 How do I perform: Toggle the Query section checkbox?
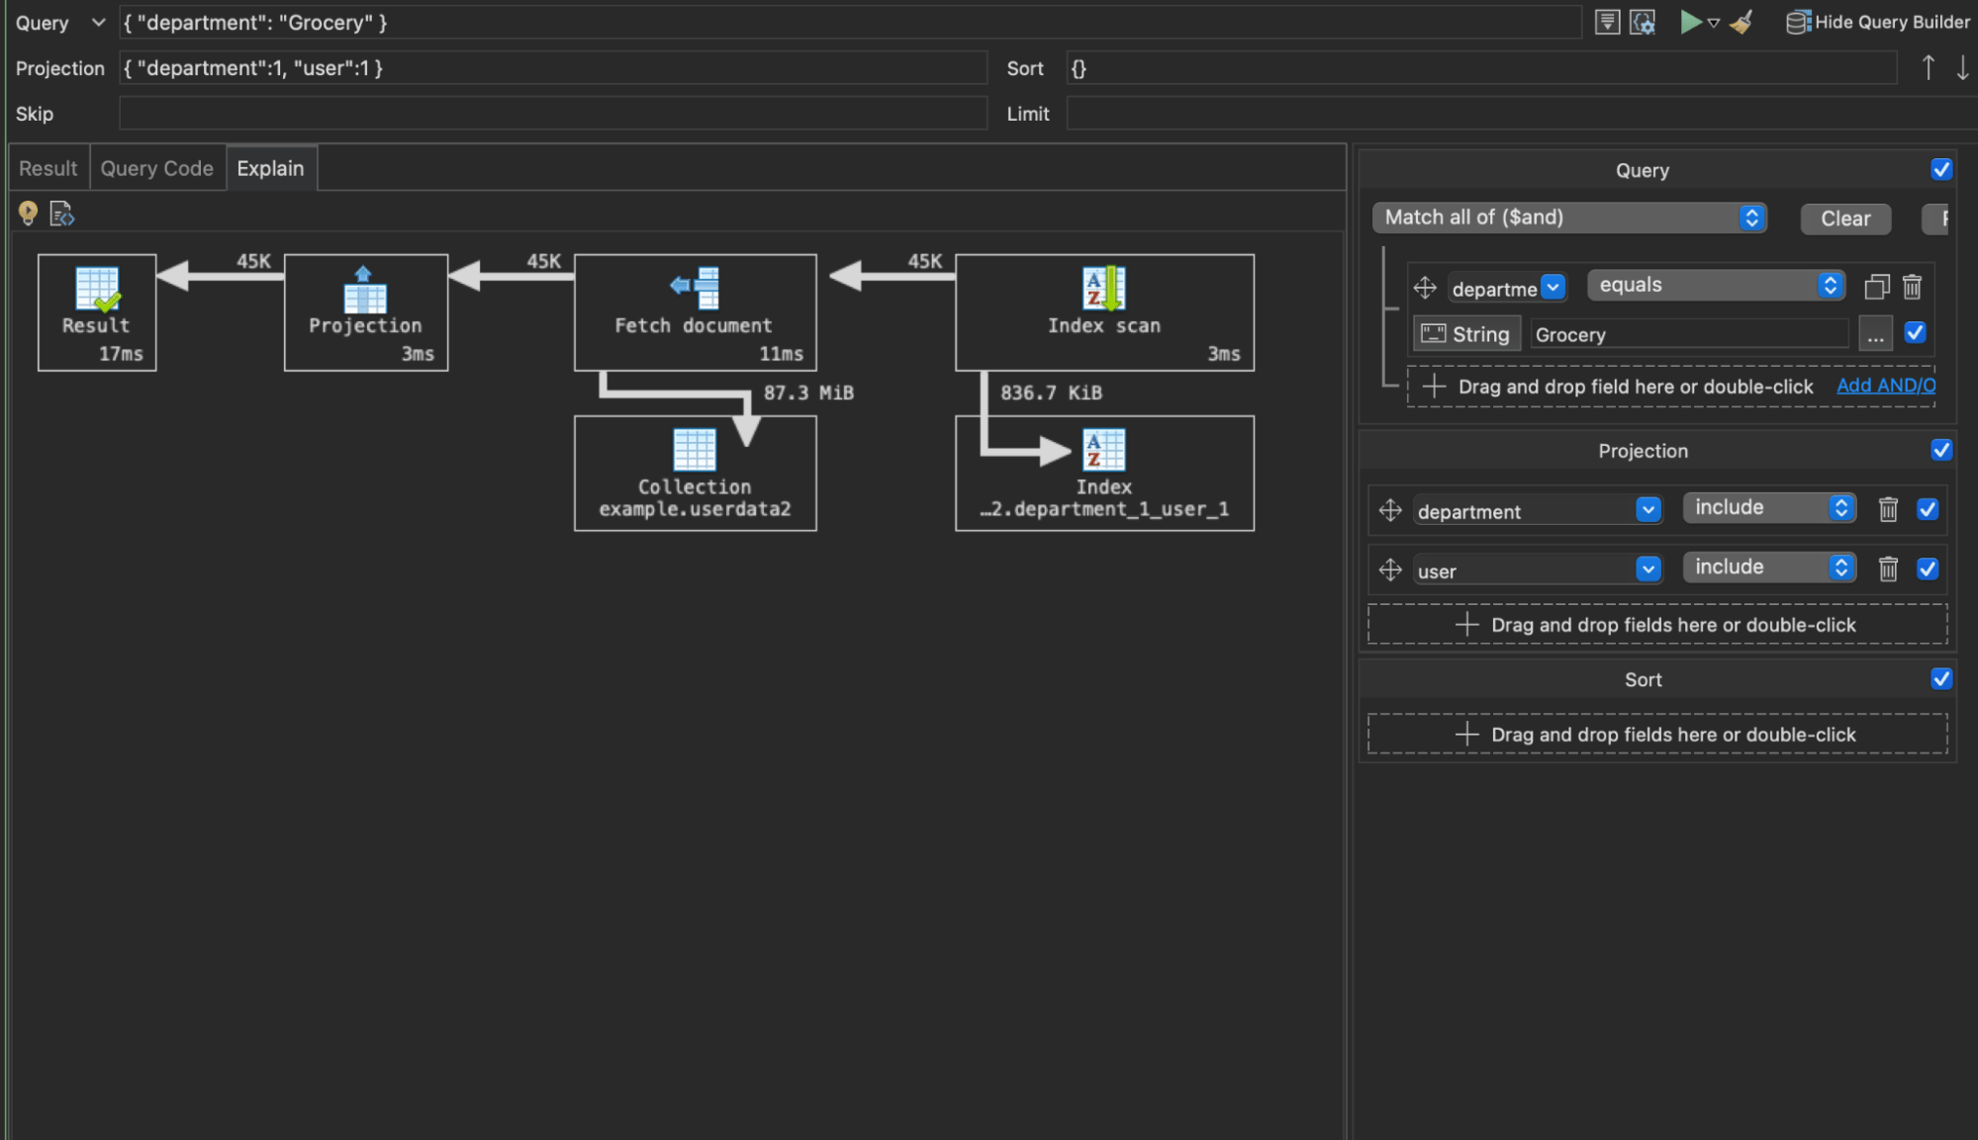[x=1942, y=169]
